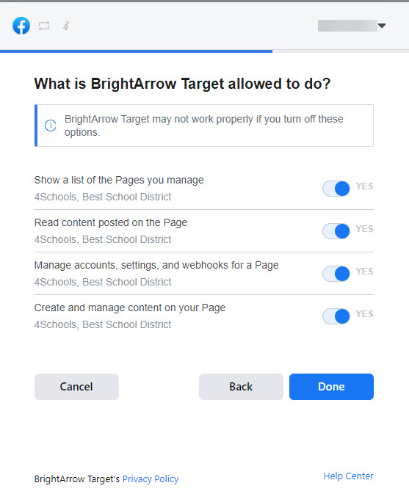Click 'Show a list of the Pages you manage' text
The height and width of the screenshot is (491, 409).
119,180
